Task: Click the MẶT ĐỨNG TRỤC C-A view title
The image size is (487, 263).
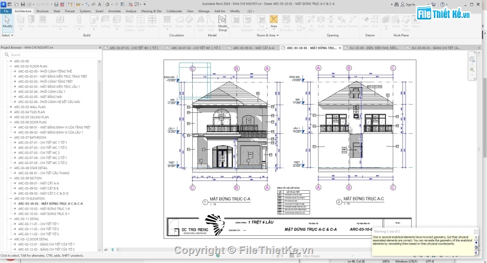Action: point(230,199)
